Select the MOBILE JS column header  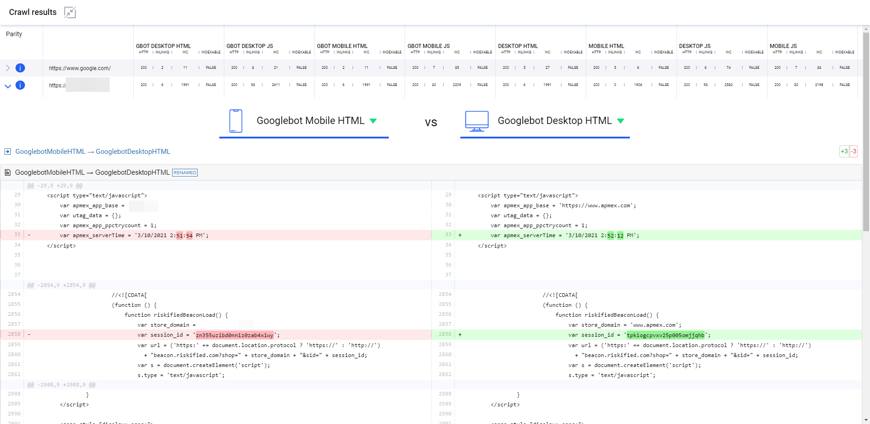(783, 46)
